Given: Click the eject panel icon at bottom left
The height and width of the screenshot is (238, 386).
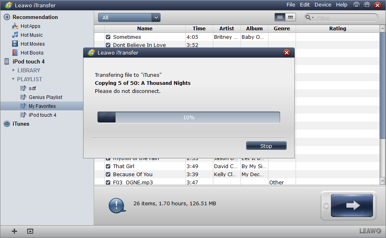Looking at the screenshot, I should (30, 231).
